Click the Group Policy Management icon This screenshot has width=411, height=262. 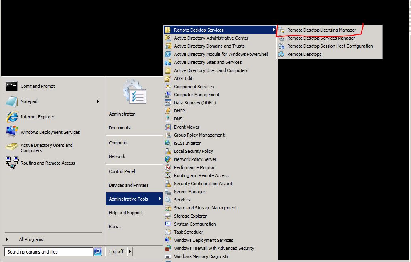click(x=168, y=135)
